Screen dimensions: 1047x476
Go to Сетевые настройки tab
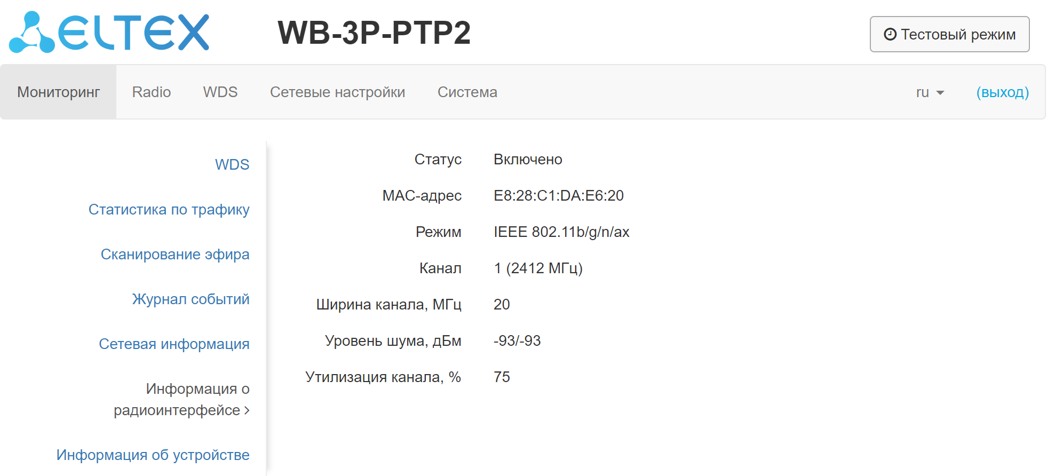[x=337, y=92]
